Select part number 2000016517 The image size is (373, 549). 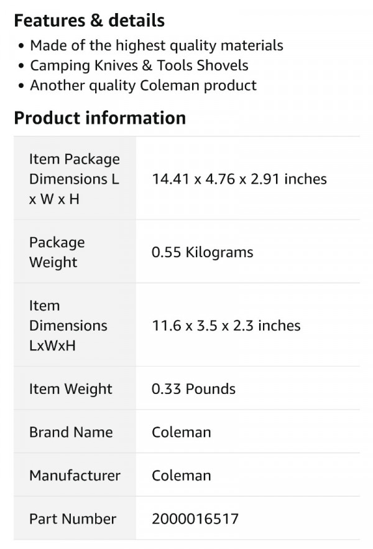(195, 519)
